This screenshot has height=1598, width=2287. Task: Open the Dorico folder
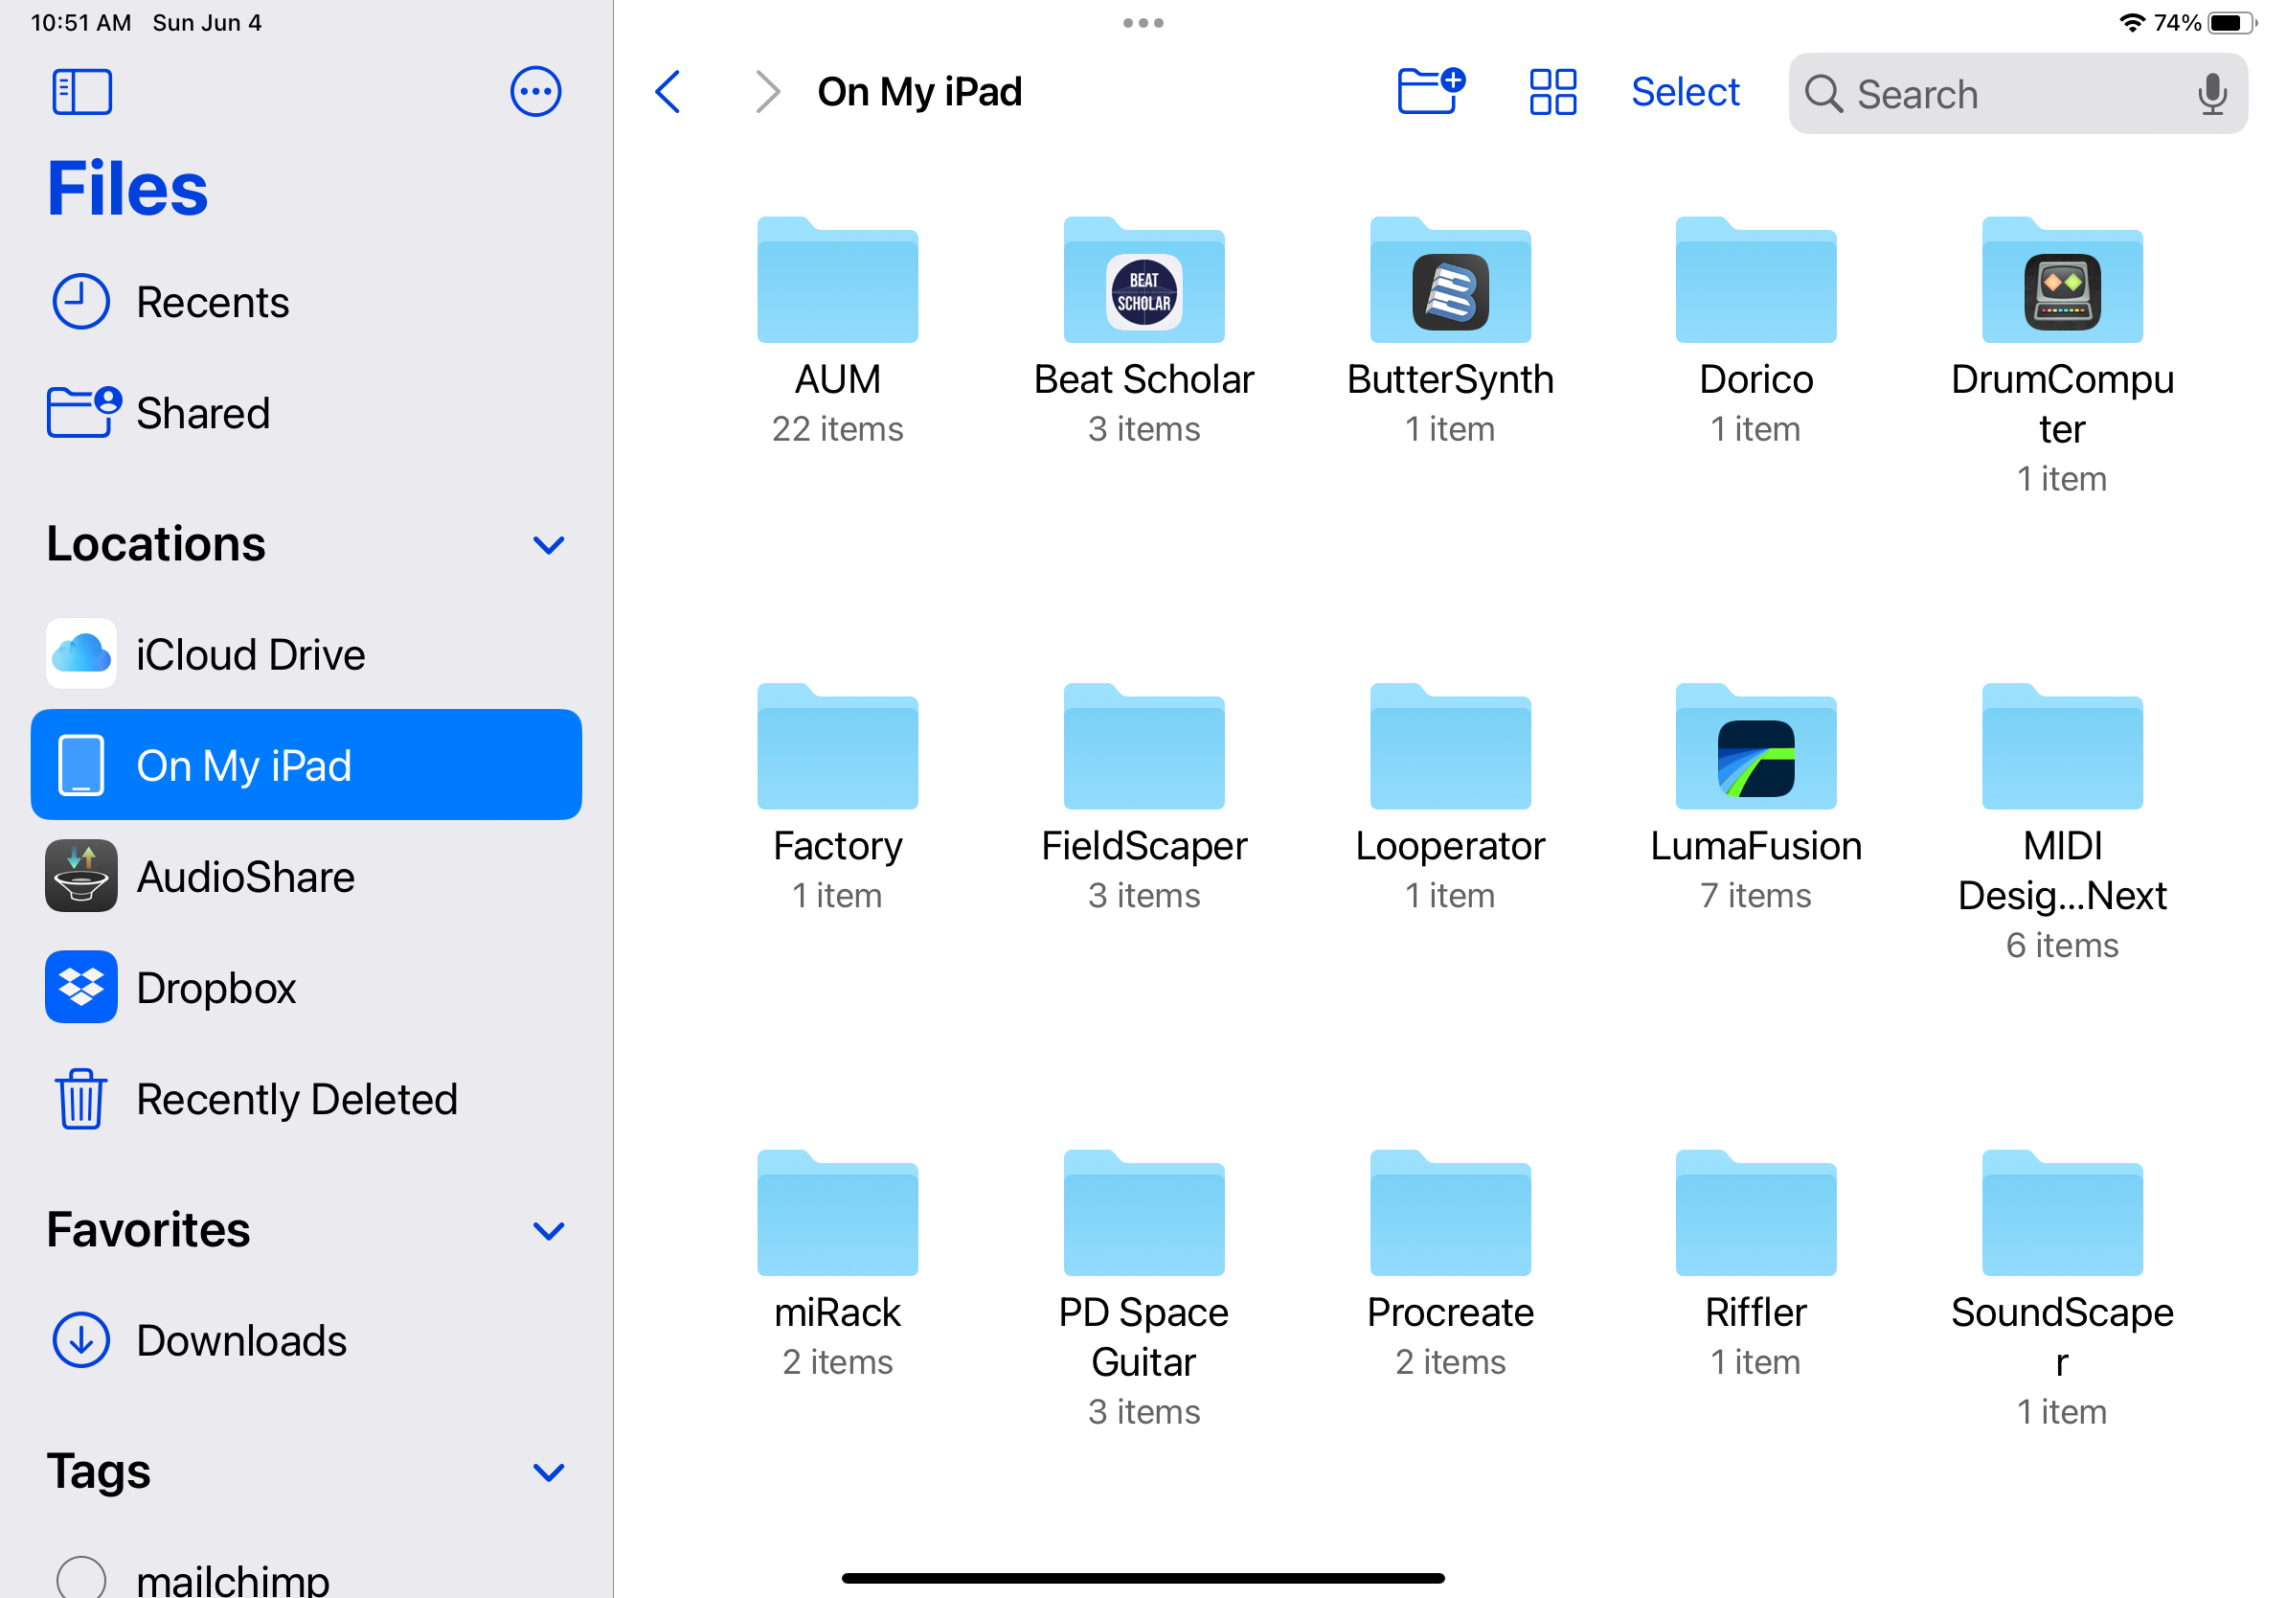pos(1755,279)
